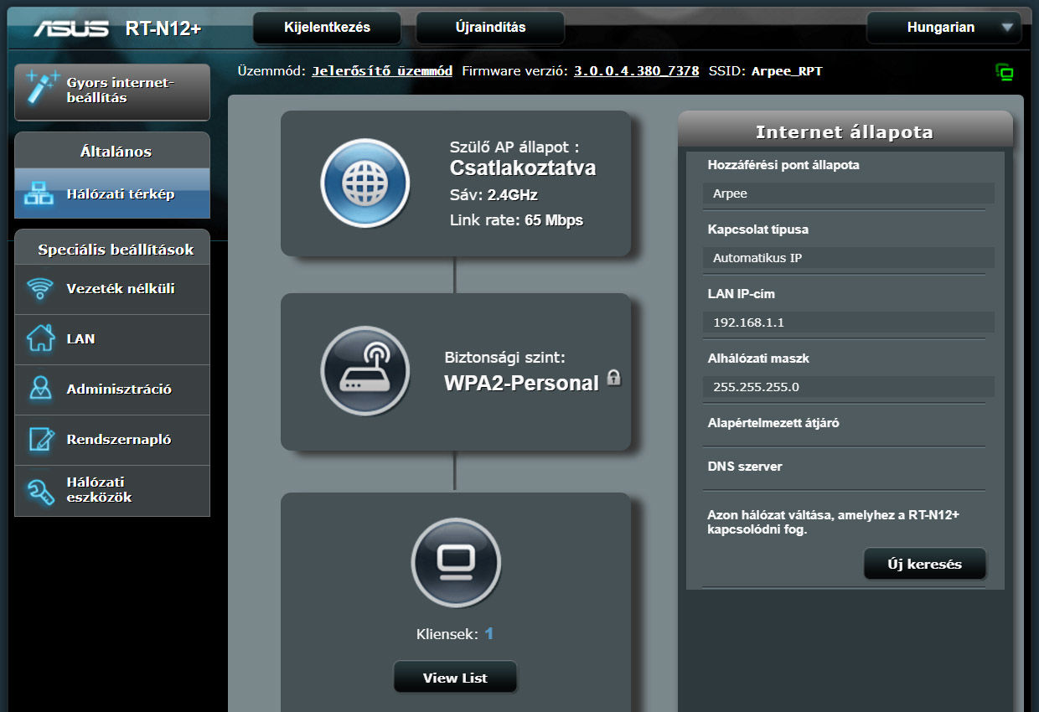Open the Jelerősítő üzemmód link
Screen dimensions: 1039x712
[382, 71]
